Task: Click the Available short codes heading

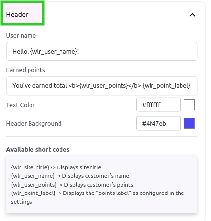Action: (38, 149)
